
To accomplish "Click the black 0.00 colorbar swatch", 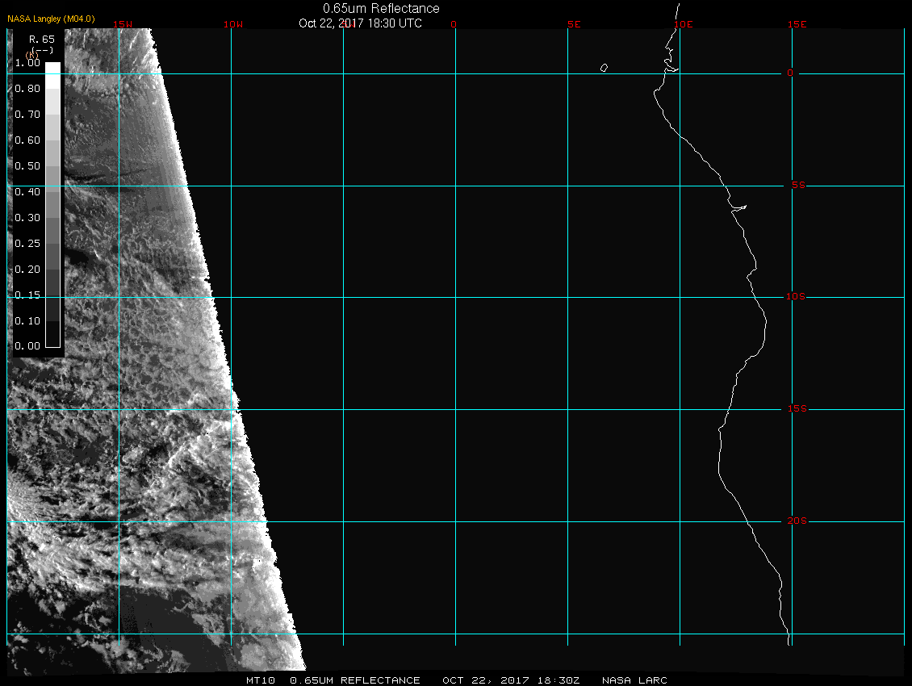I will (52, 340).
